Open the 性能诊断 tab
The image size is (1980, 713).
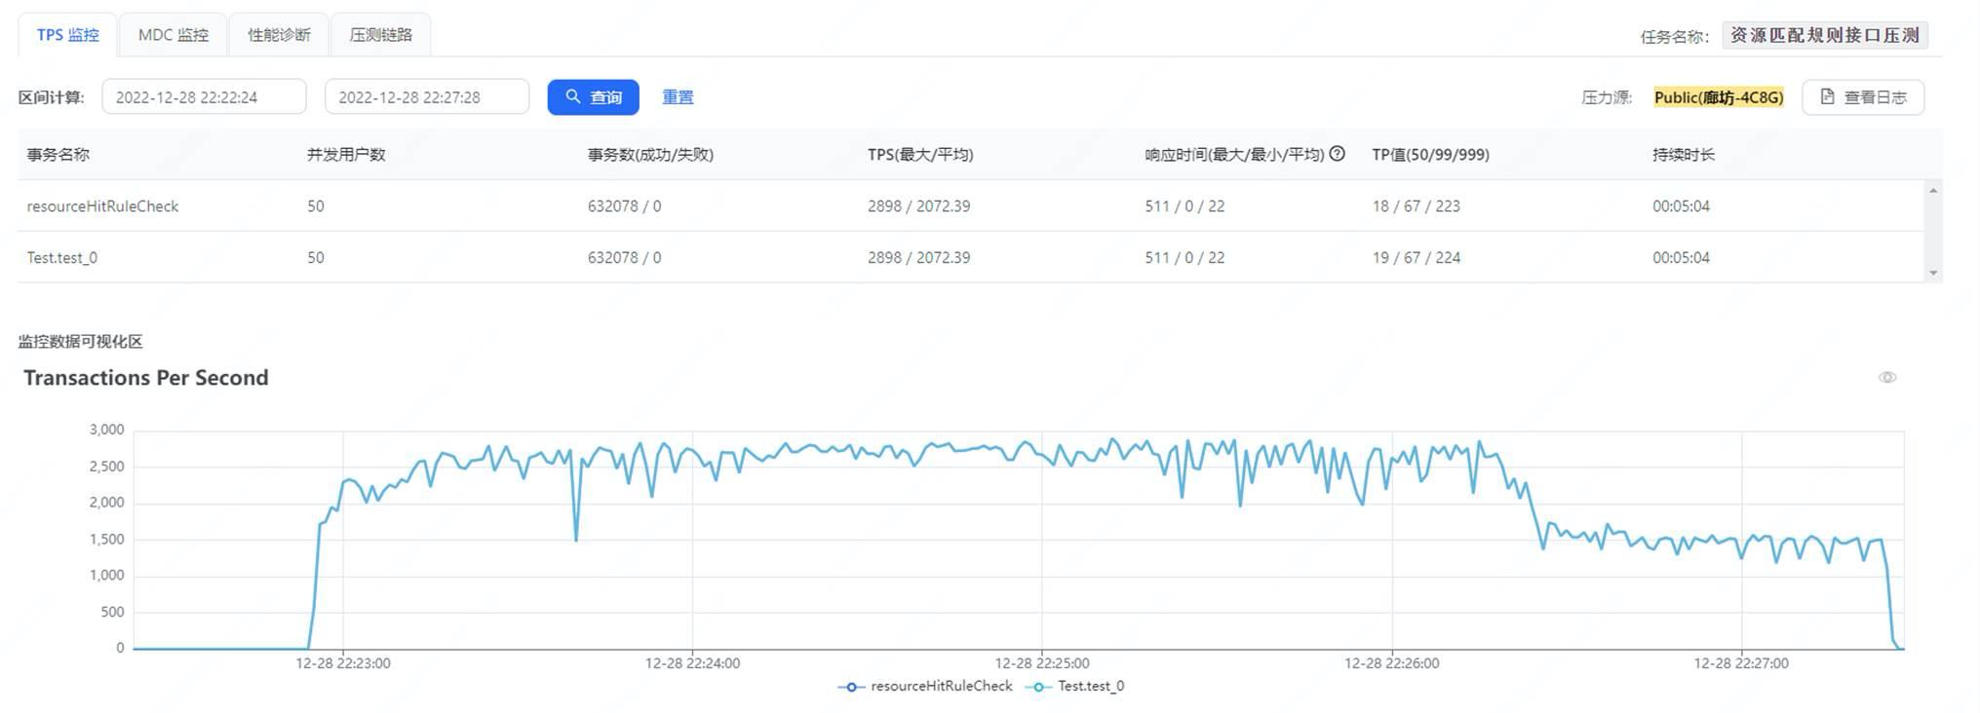(x=279, y=35)
